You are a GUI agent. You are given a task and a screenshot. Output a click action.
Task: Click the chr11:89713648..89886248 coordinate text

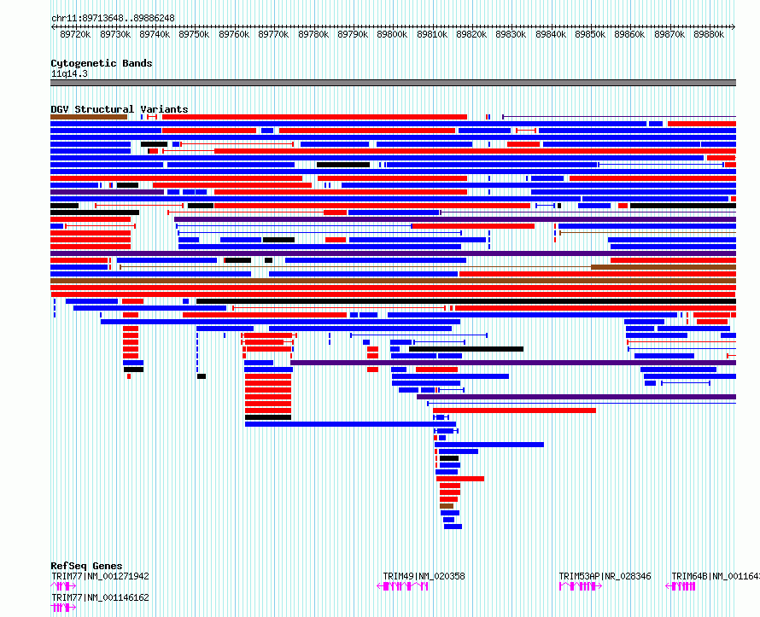(113, 19)
